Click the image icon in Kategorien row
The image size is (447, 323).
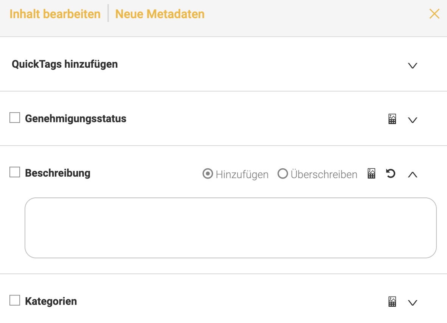393,302
